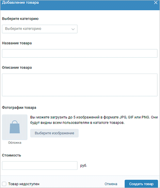Toggle availability via Товар недоступен label
Image resolution: width=160 pixels, height=188 pixels.
24,184
